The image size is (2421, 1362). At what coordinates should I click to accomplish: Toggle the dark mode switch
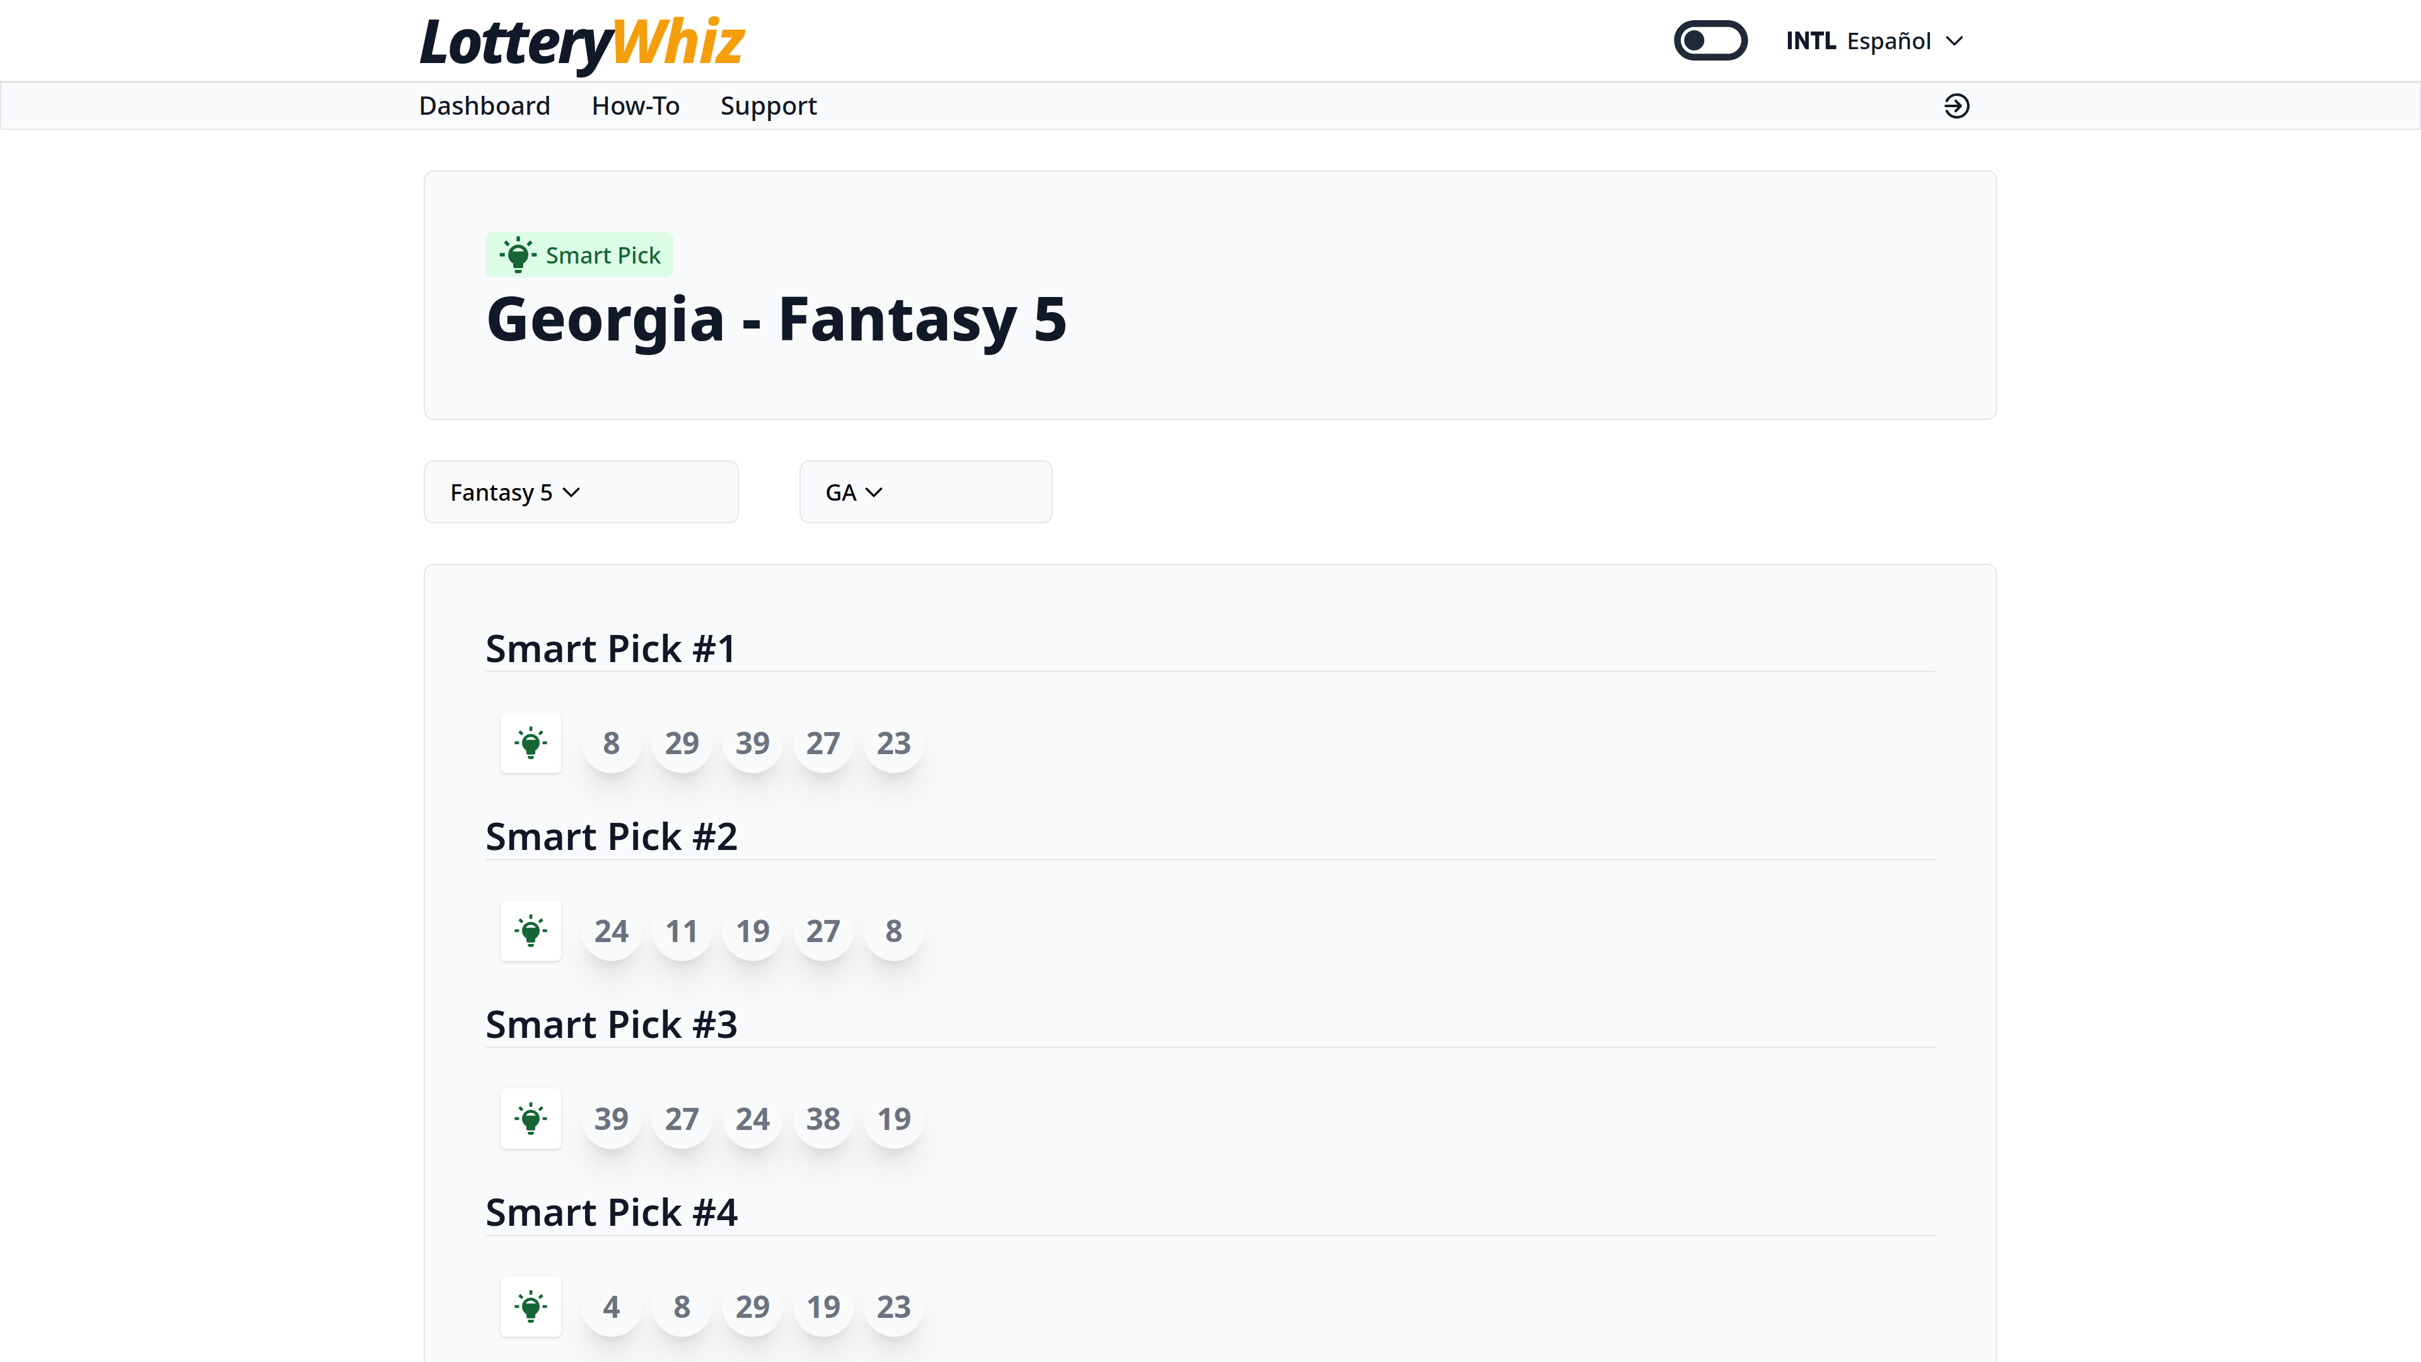coord(1710,40)
